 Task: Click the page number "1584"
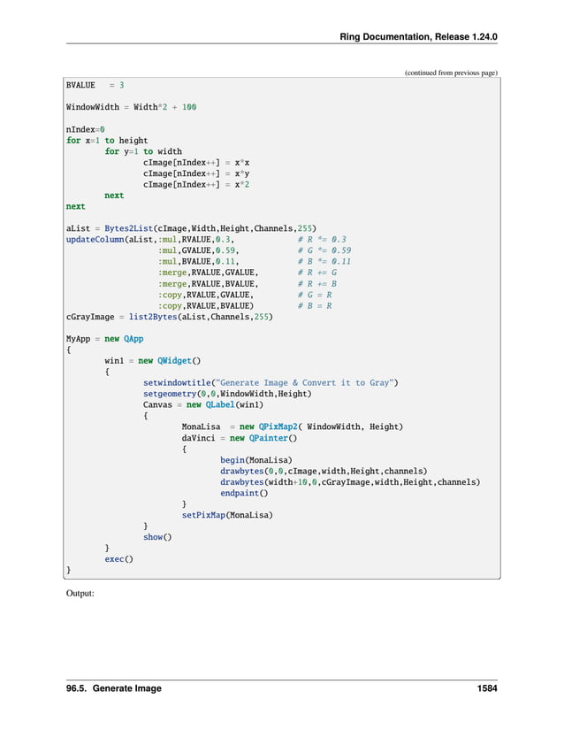click(487, 688)
